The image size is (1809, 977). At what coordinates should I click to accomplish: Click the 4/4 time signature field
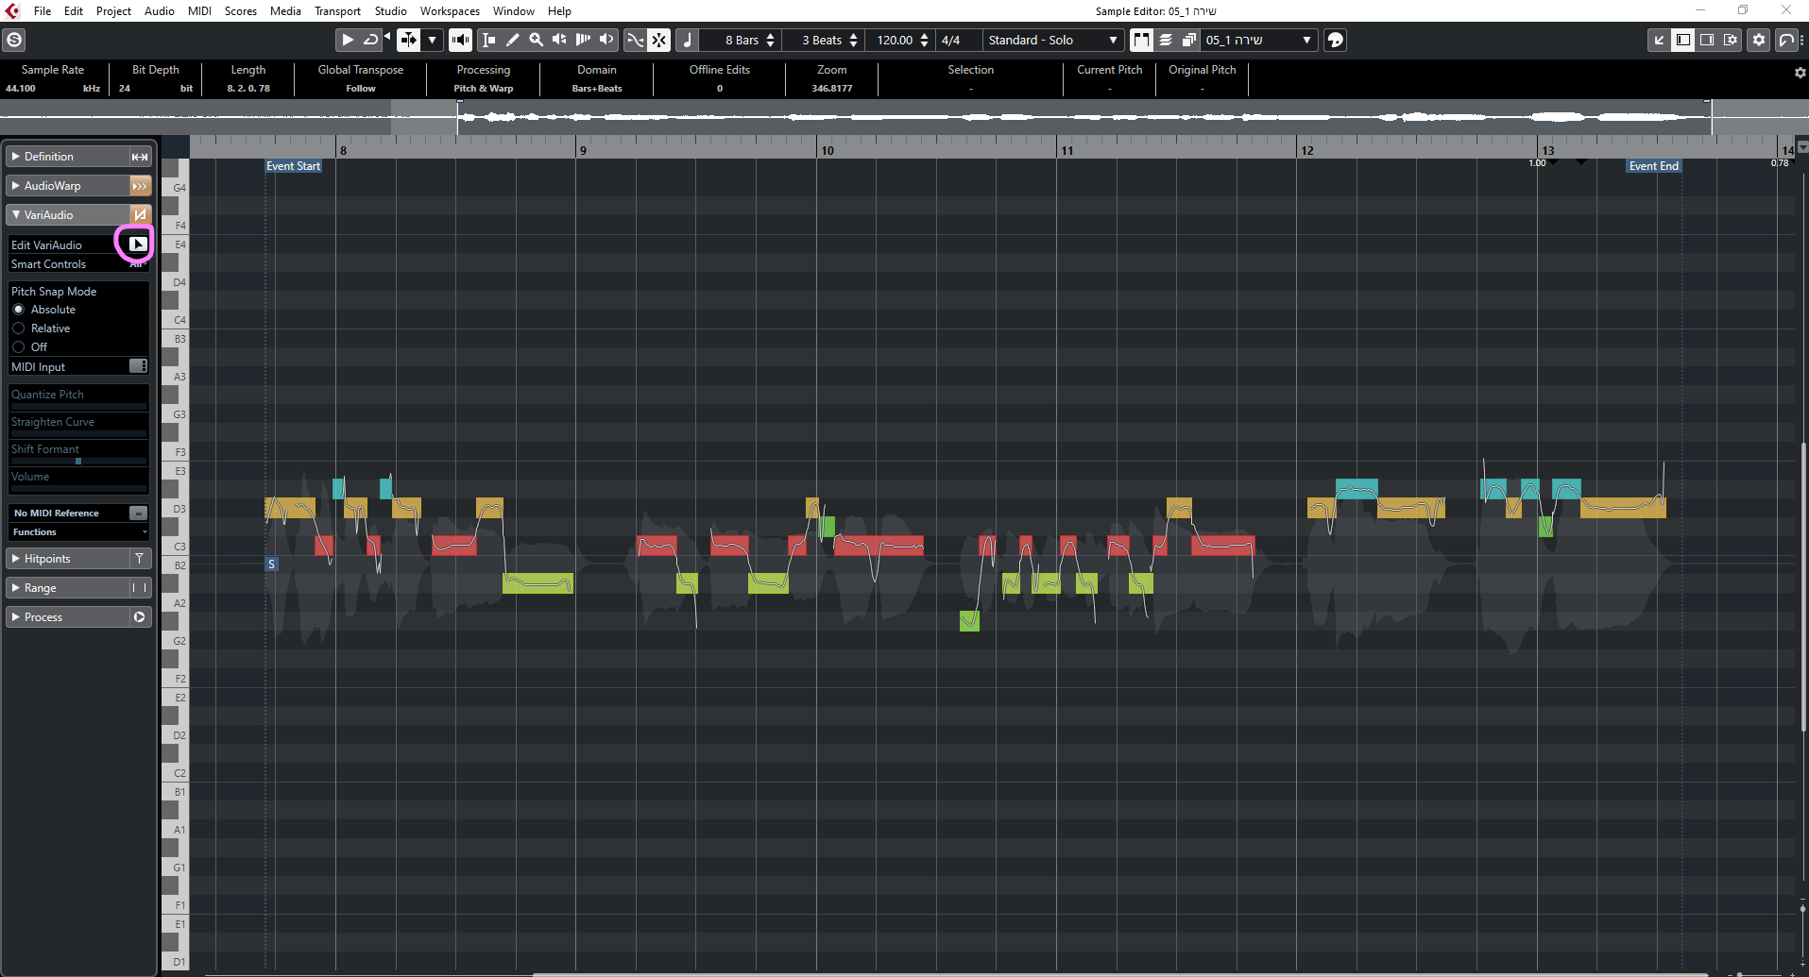point(951,40)
